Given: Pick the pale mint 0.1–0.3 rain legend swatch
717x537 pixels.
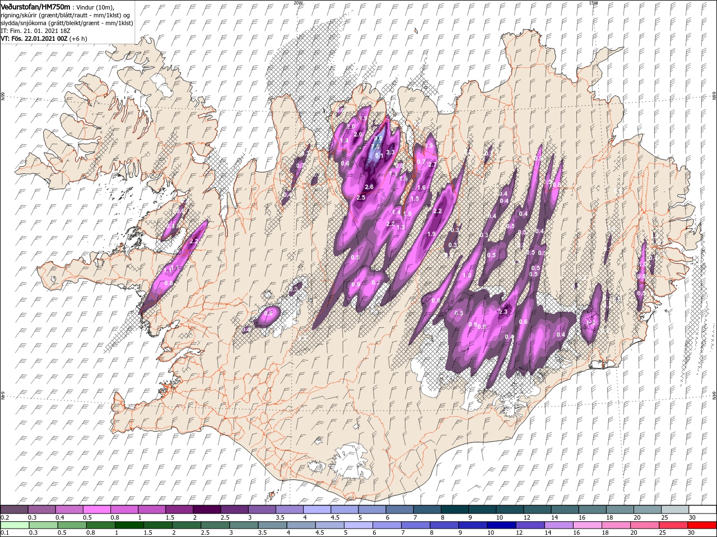Looking at the screenshot, I should [x=14, y=525].
